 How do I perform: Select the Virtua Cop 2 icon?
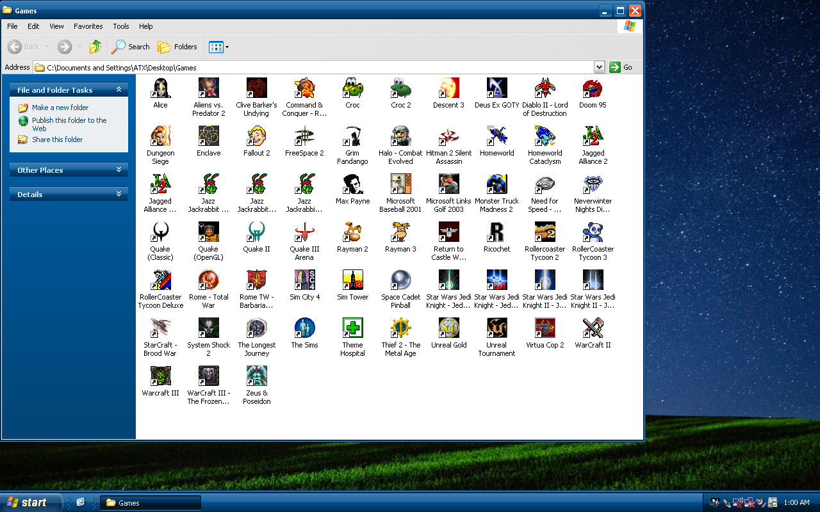[545, 328]
